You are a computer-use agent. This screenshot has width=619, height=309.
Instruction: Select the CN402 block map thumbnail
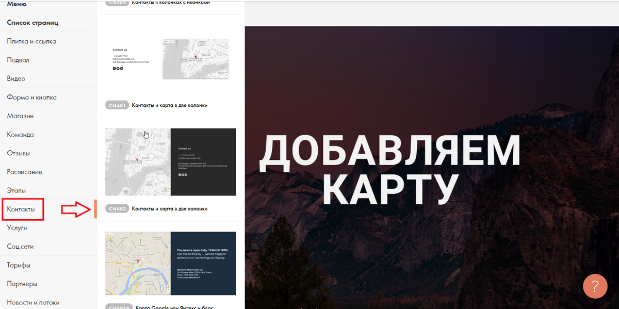click(x=170, y=162)
